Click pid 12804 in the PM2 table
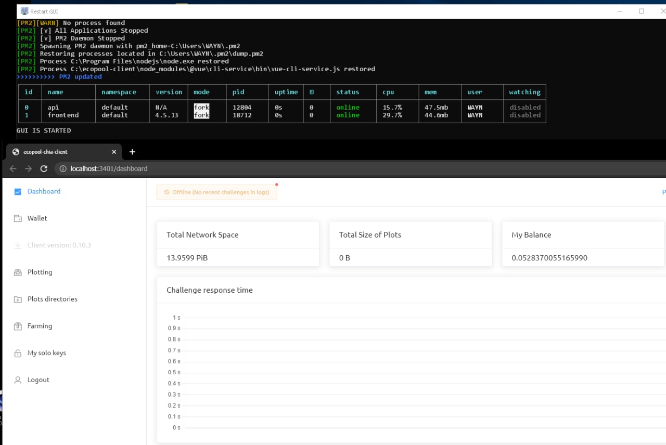The height and width of the screenshot is (445, 666). click(x=242, y=108)
